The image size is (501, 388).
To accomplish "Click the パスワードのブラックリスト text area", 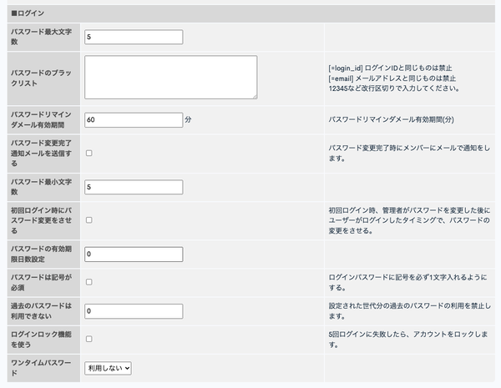I will pyautogui.click(x=170, y=78).
